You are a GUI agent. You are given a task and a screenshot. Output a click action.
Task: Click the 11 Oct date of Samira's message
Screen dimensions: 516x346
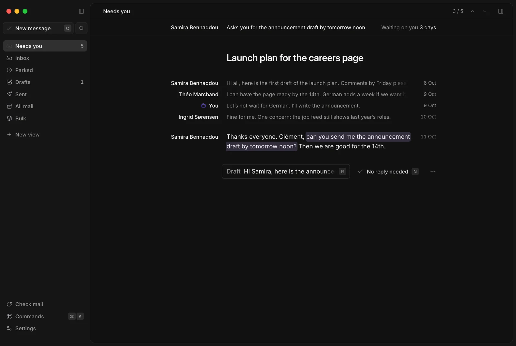coord(428,137)
